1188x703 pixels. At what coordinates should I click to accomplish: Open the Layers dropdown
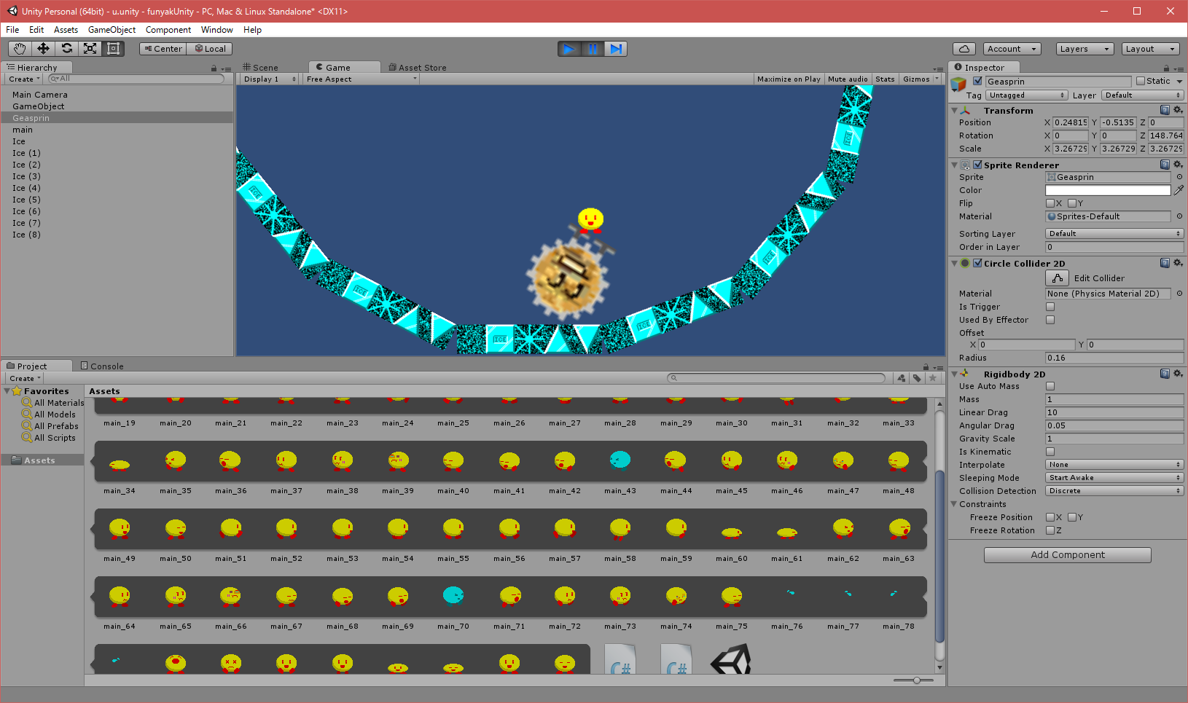[1085, 49]
